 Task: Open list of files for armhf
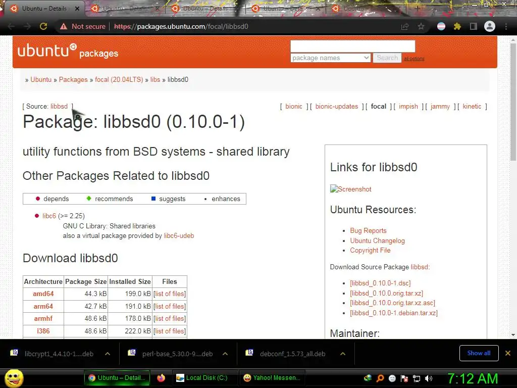point(170,318)
